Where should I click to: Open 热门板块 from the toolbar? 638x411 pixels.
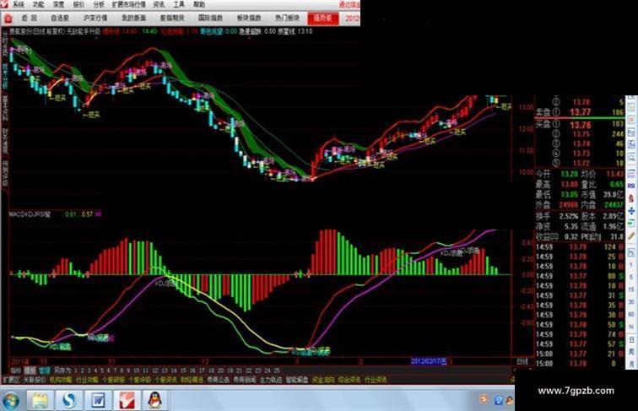287,19
